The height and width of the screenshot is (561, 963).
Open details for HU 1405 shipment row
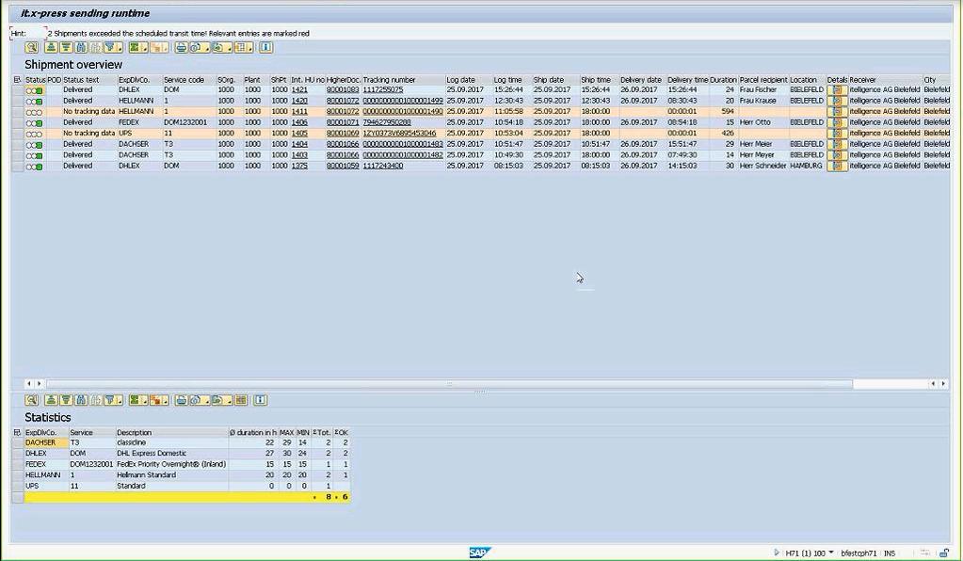(837, 134)
